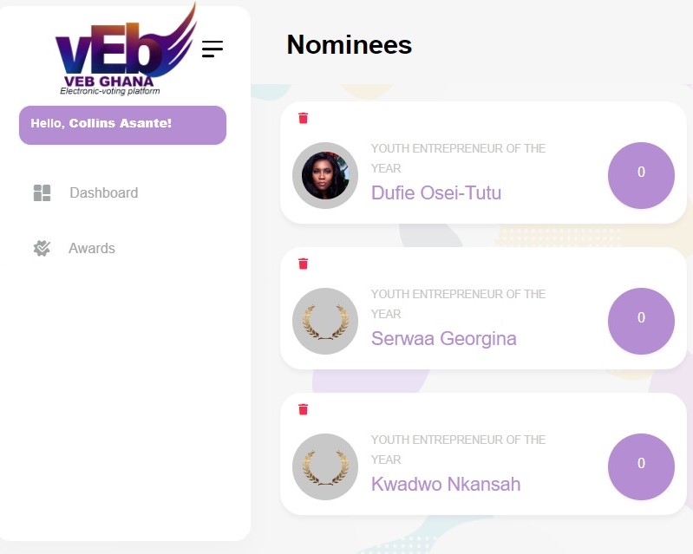Open the Kwadwo Nkansah nominee name link
The width and height of the screenshot is (693, 554).
pyautogui.click(x=446, y=484)
